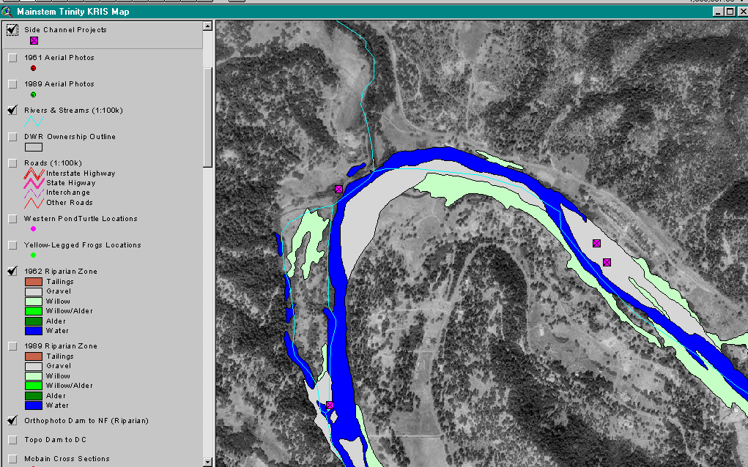Viewport: 748px width, 467px height.
Task: Click the Yellow-Legged Frogs green dot symbol
Action: coord(34,255)
